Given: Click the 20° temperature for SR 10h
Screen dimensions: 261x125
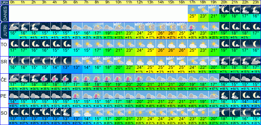Looking at the screenshot, I should (x=119, y=67).
